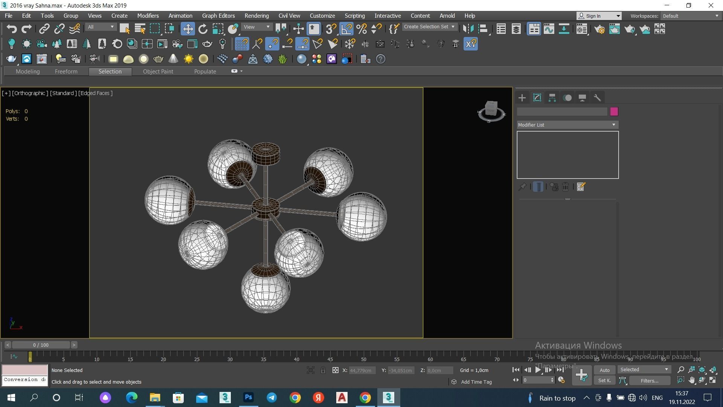Open the Motion panel tab
Screen dimensions: 723x407
[567, 98]
